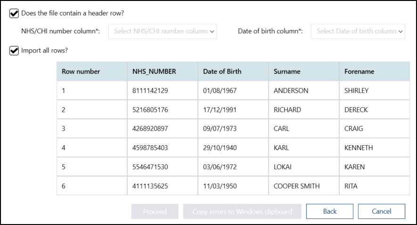The image size is (417, 225).
Task: Select the NHS_NUMBER column header
Action: [154, 72]
